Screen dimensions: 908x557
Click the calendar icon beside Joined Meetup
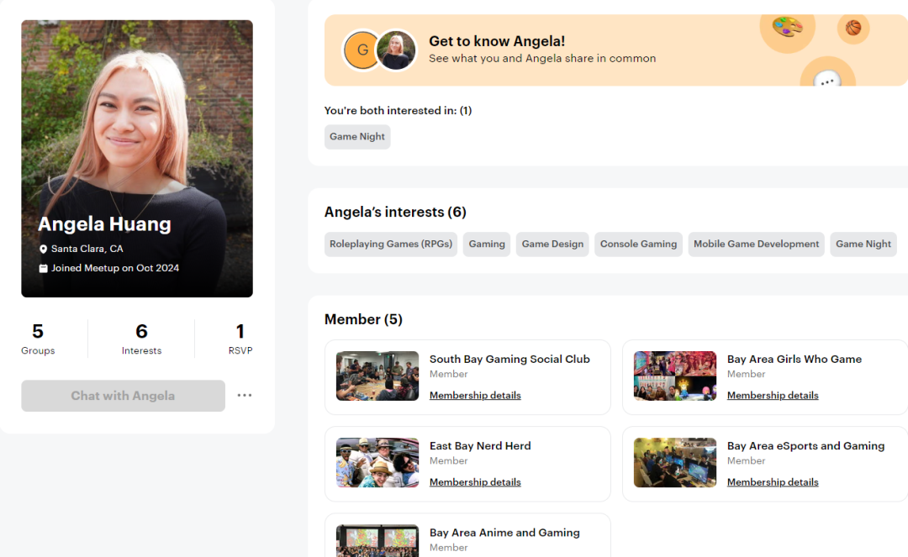[43, 268]
